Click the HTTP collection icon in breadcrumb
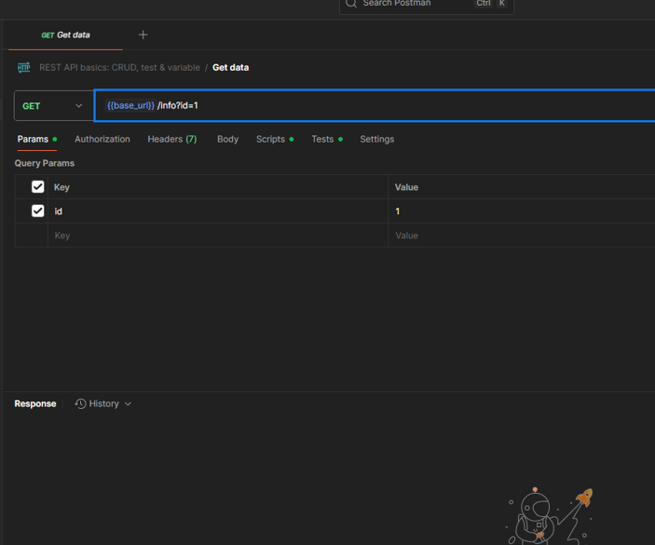 click(x=23, y=68)
